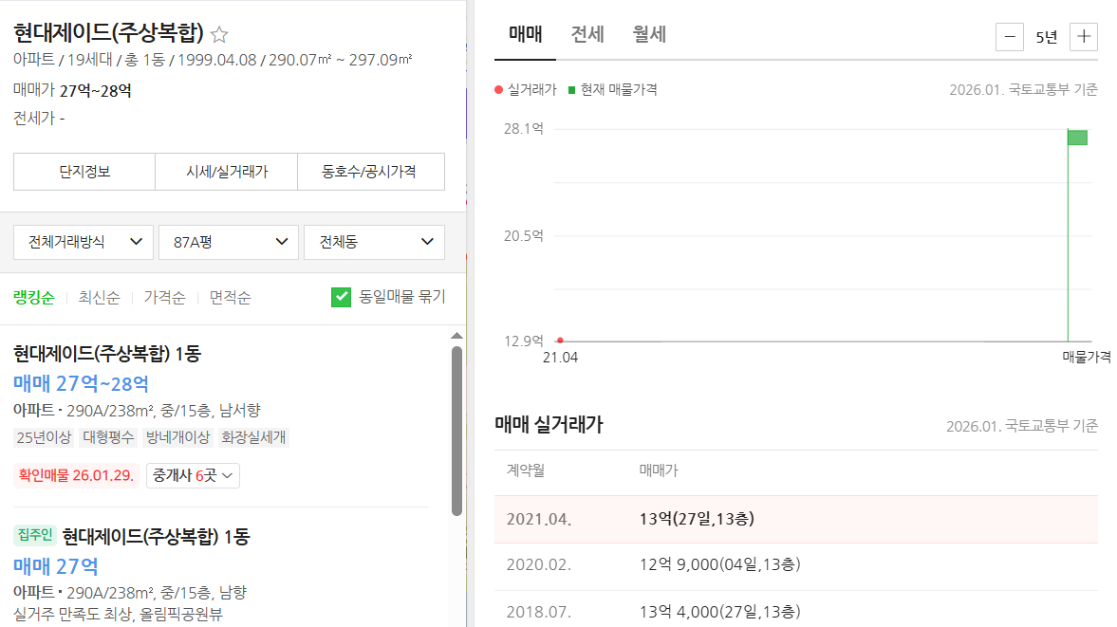This screenshot has height=627, width=1117.
Task: Toggle 동일매물 묶기 checkbox
Action: coord(341,297)
